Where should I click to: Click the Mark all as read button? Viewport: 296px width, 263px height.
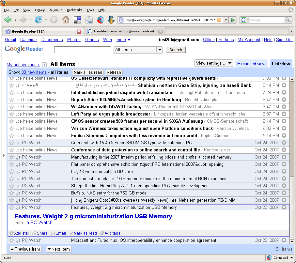pos(88,72)
